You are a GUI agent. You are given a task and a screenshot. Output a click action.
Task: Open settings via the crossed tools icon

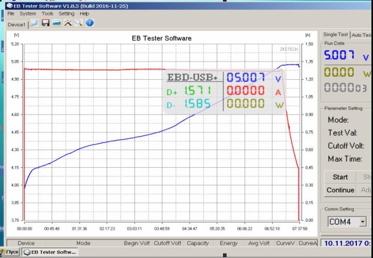pos(67,23)
